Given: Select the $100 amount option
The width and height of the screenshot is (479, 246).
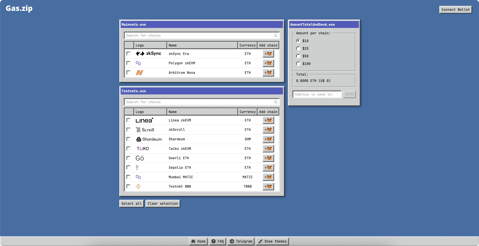Looking at the screenshot, I should (298, 64).
